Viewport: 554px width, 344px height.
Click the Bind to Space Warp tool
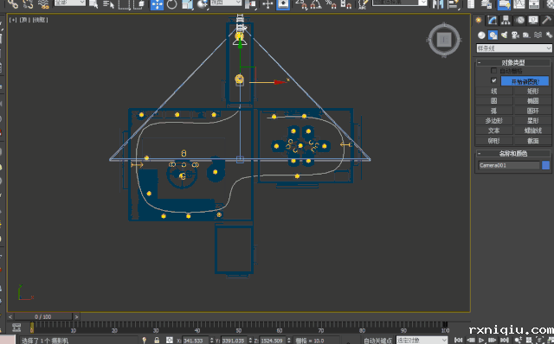(x=43, y=3)
